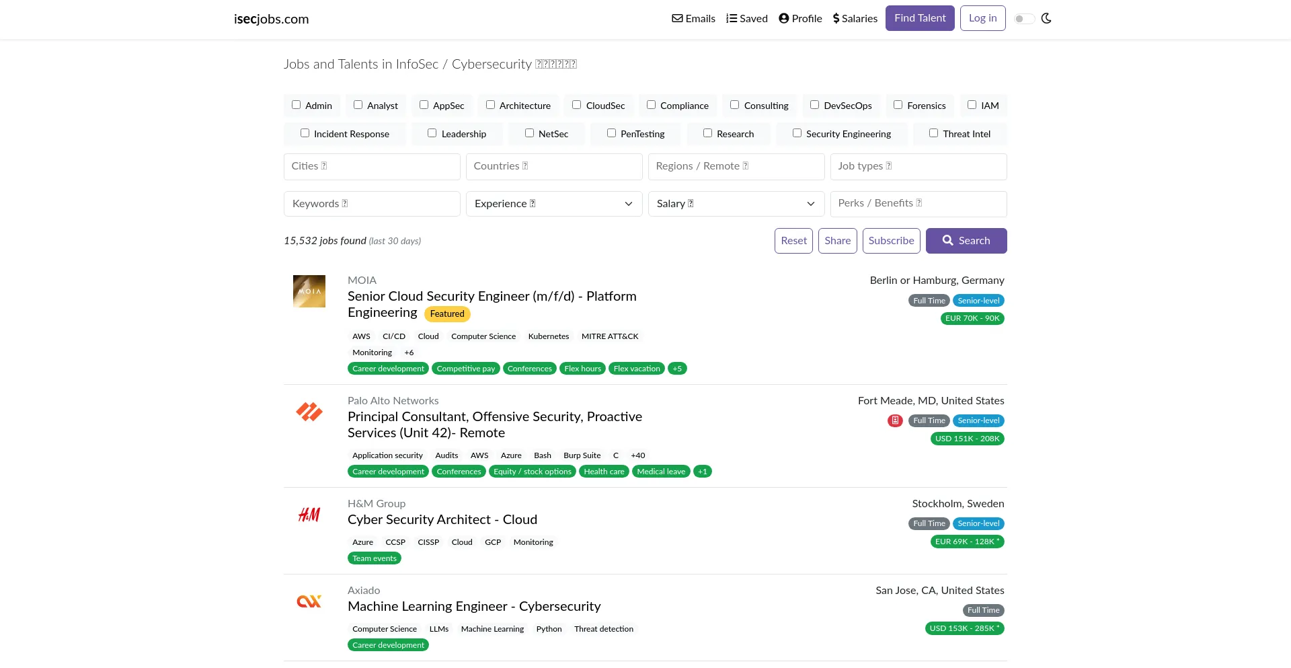This screenshot has width=1291, height=668.
Task: Open the Countries selector field
Action: click(x=554, y=166)
